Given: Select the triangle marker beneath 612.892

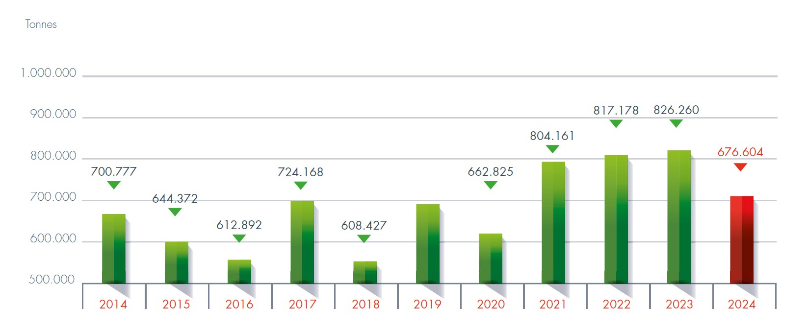Looking at the screenshot, I should (239, 238).
